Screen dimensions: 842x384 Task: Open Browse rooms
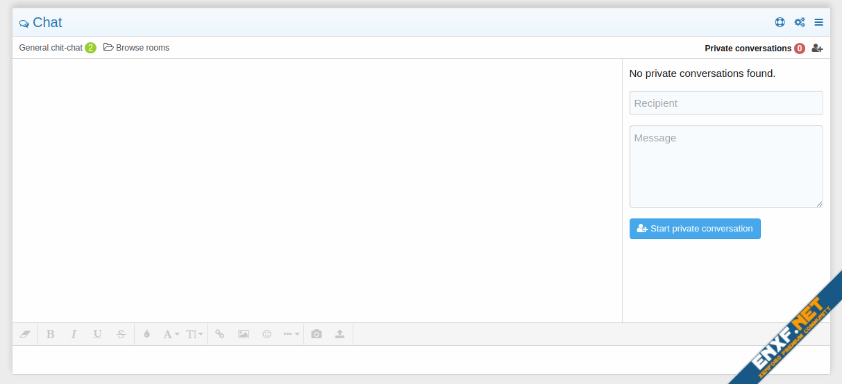137,48
